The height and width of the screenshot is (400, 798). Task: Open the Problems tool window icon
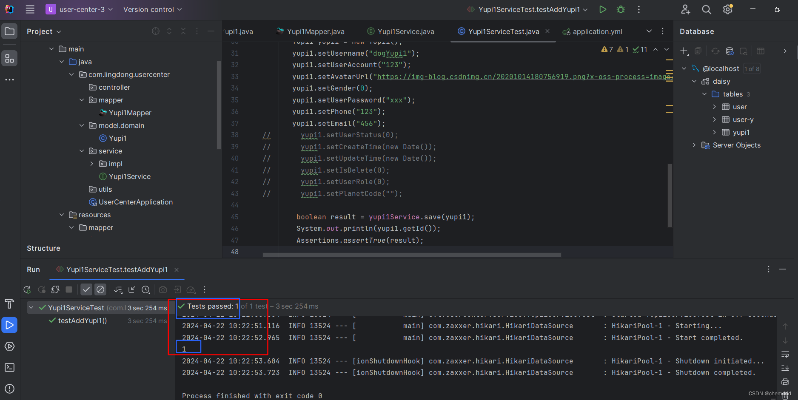click(x=9, y=389)
